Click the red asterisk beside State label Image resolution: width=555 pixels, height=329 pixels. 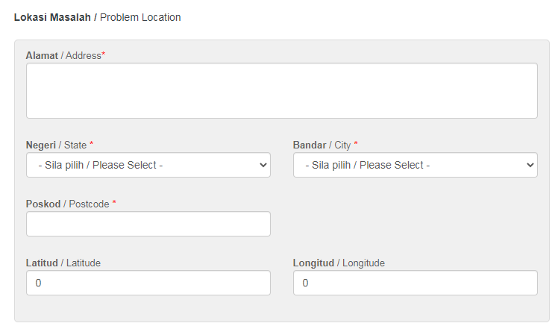91,143
